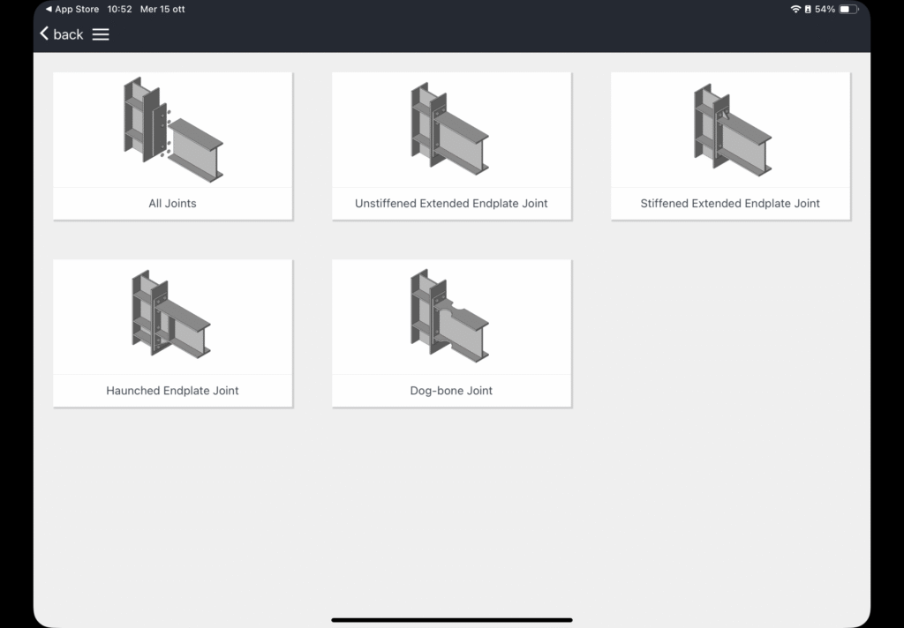Tap the battery indicator icon

[848, 9]
